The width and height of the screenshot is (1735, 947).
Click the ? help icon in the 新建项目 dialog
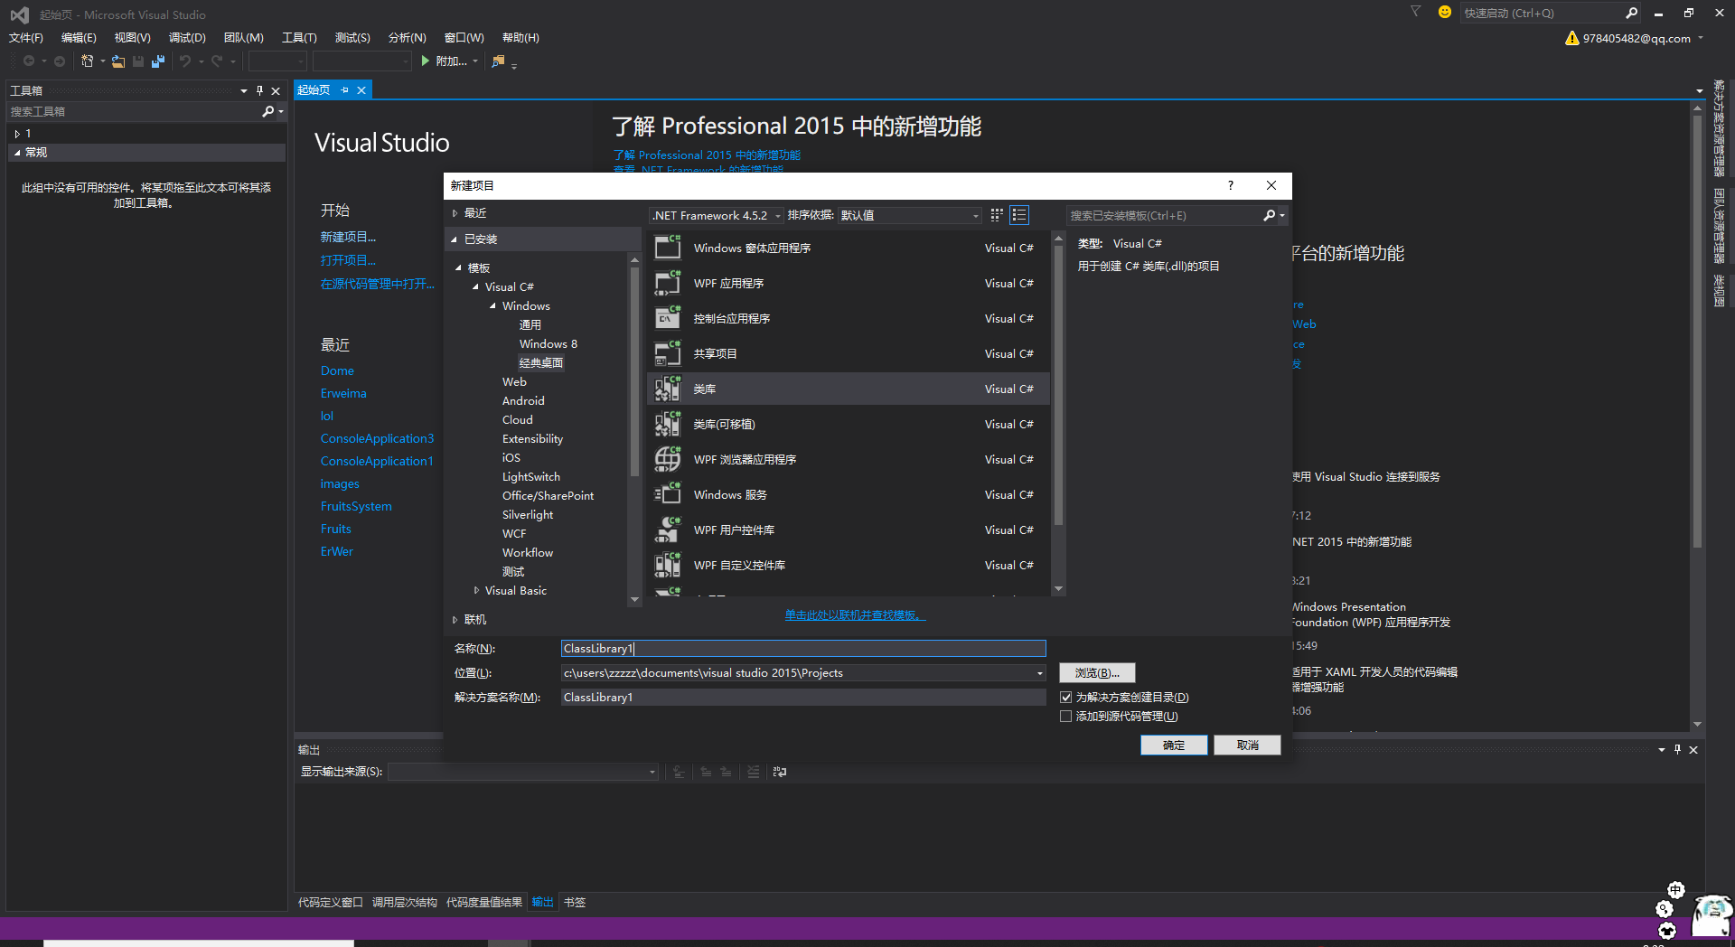coord(1230,185)
